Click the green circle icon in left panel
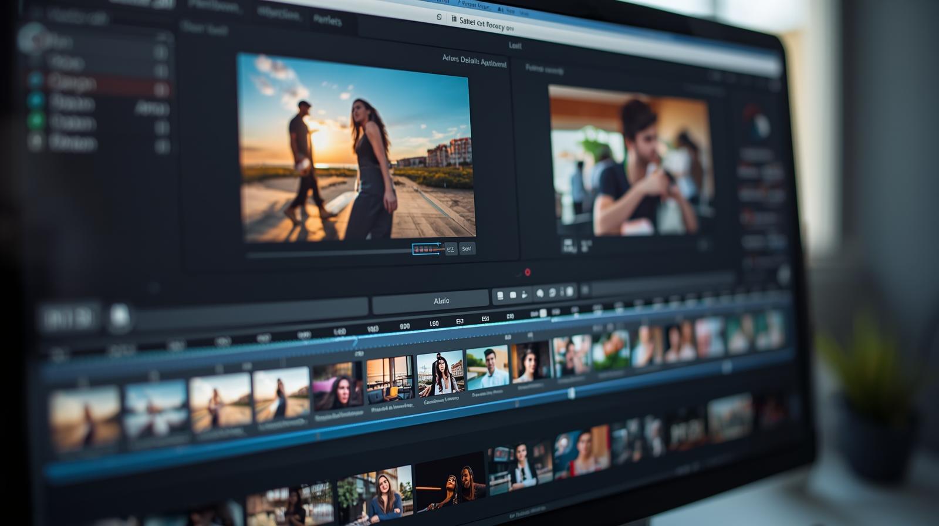Viewport: 939px width, 526px height. click(x=36, y=121)
